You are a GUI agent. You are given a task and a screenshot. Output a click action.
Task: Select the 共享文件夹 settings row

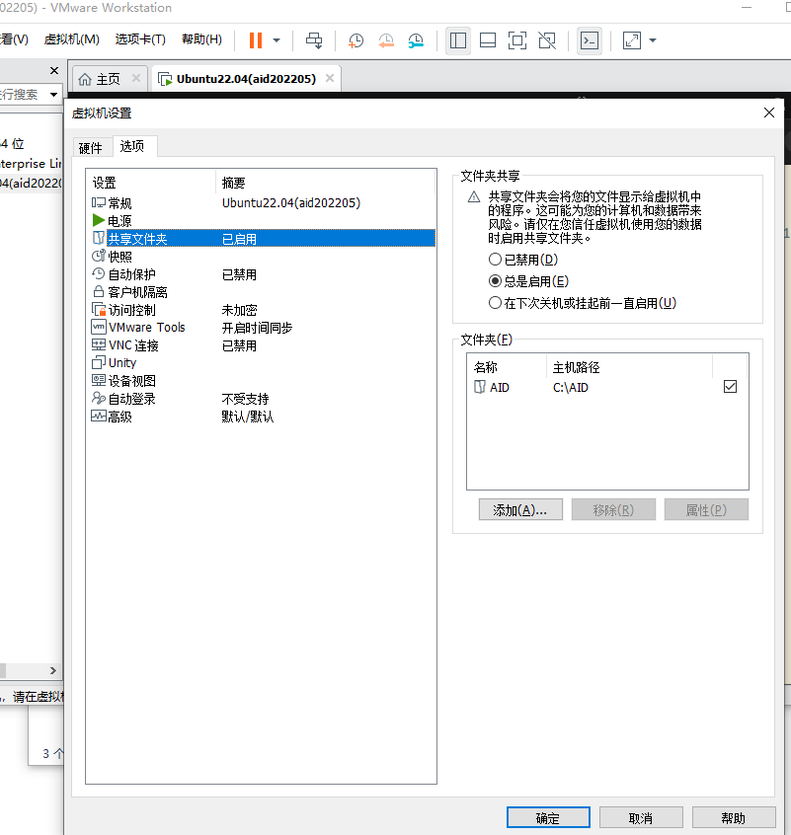coord(263,239)
